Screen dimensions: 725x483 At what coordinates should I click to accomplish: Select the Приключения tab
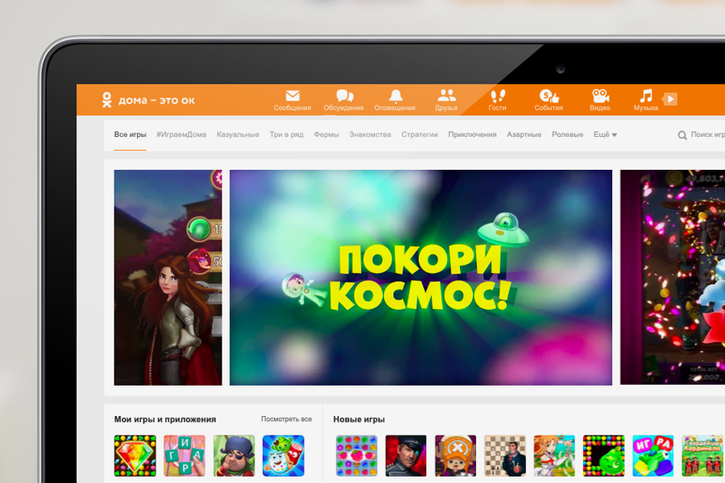472,134
